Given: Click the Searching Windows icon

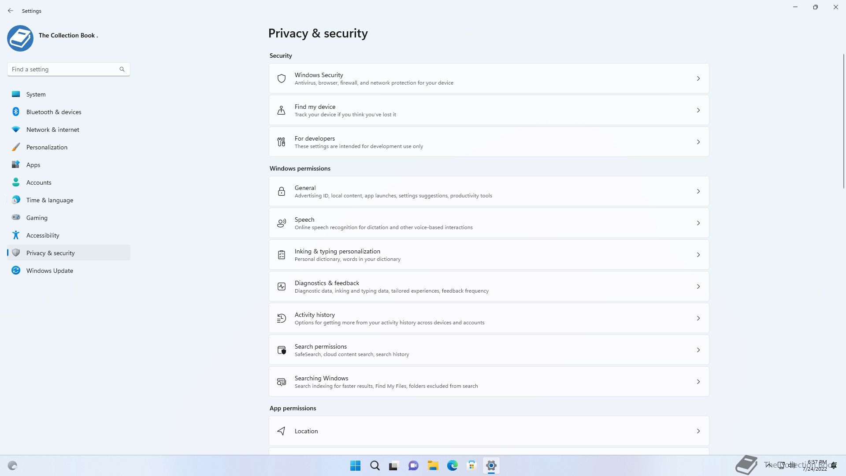Looking at the screenshot, I should tap(282, 382).
